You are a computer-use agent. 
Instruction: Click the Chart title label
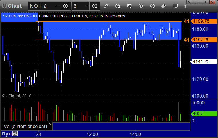pos(15,6)
